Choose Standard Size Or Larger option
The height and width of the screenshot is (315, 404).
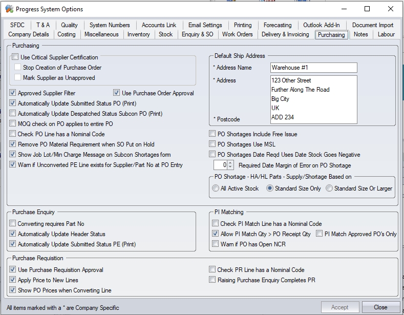[330, 188]
